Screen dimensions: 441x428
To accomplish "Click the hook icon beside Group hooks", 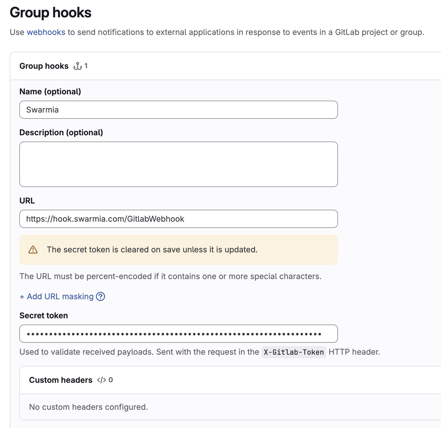I will coord(78,66).
